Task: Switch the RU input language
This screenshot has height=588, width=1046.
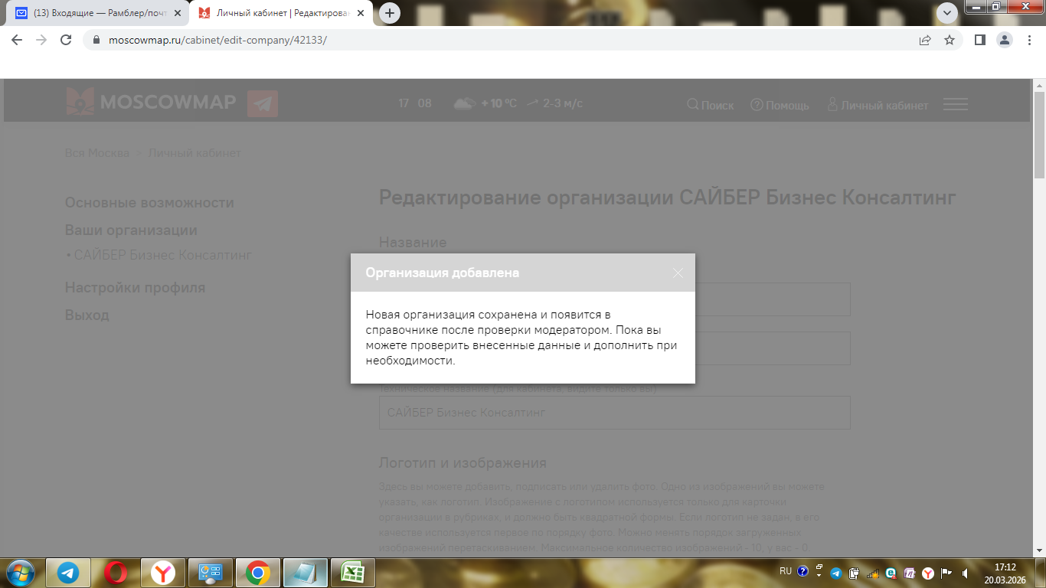Action: pyautogui.click(x=786, y=571)
